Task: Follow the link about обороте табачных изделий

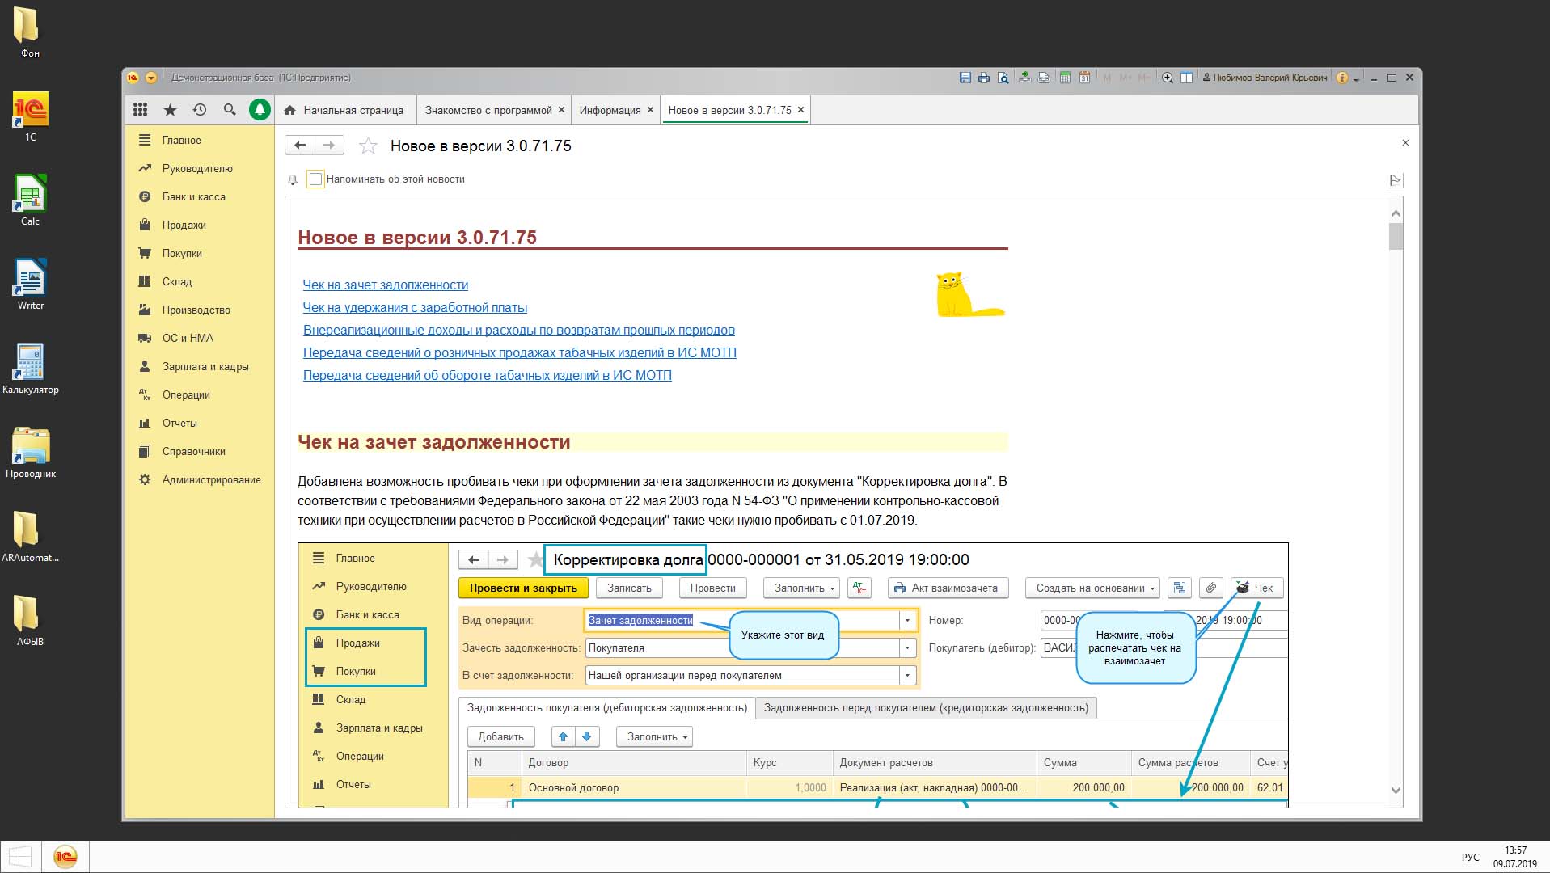Action: [488, 375]
